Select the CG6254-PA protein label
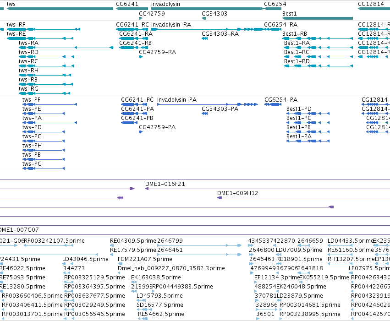The height and width of the screenshot is (321, 390). [281, 100]
